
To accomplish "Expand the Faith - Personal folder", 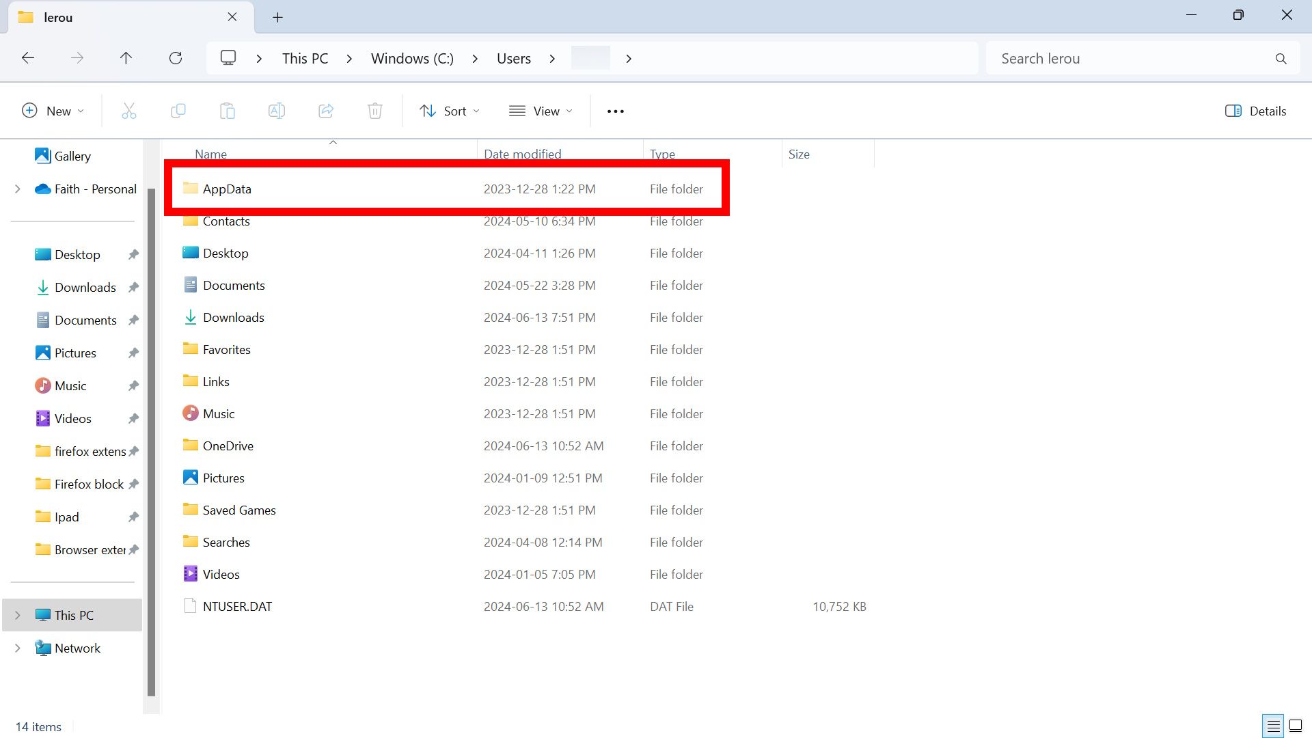I will pos(16,189).
